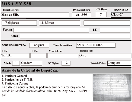This screenshot has height=102, width=132.
Task: Click the I Cor field 'Ti.T.B.,'
Action: pos(15,56)
